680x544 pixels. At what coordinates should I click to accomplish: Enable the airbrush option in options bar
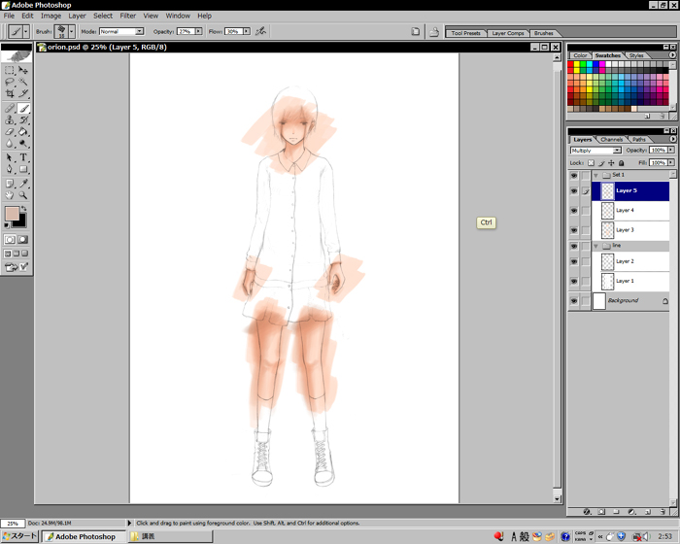(260, 31)
